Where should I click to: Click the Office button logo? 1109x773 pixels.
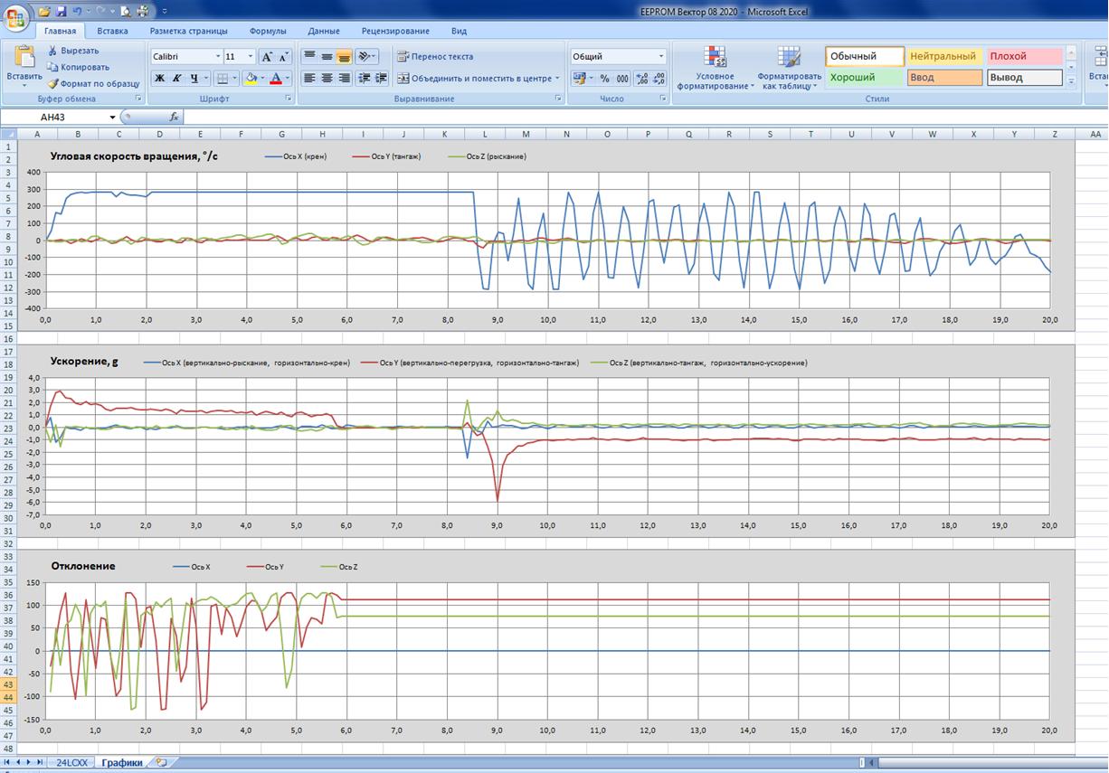pyautogui.click(x=17, y=16)
